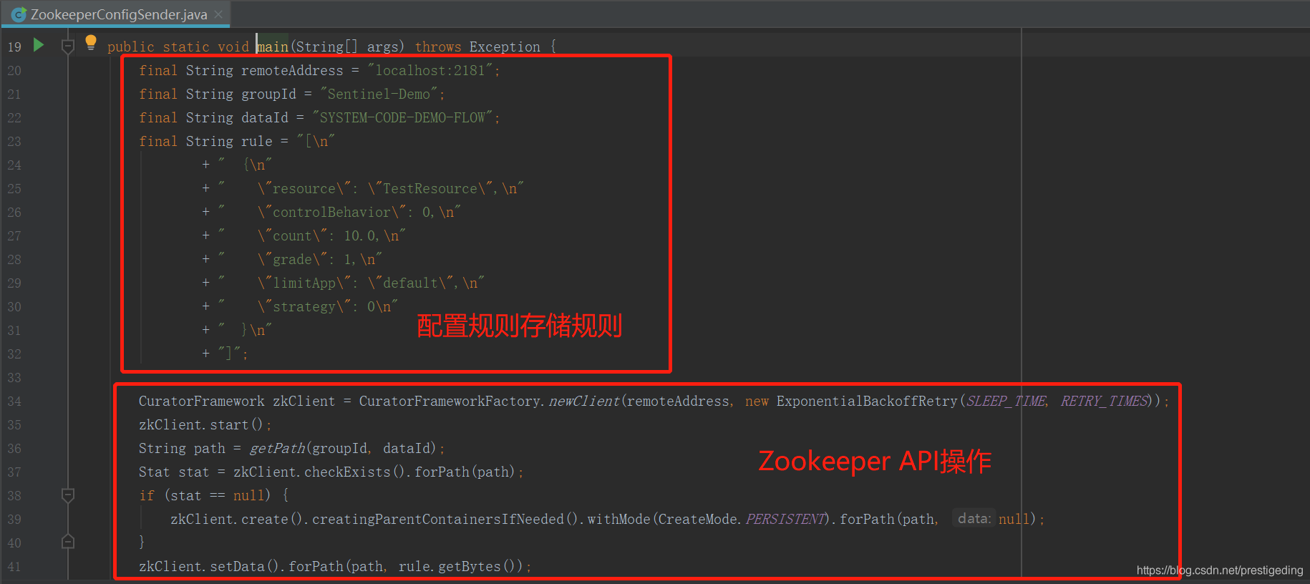The image size is (1310, 584).
Task: Click the CuratorFramework type on line 34
Action: (202, 401)
